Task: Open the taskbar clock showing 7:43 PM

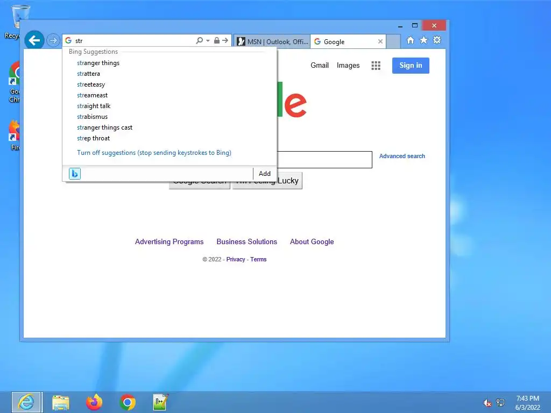Action: (527, 403)
